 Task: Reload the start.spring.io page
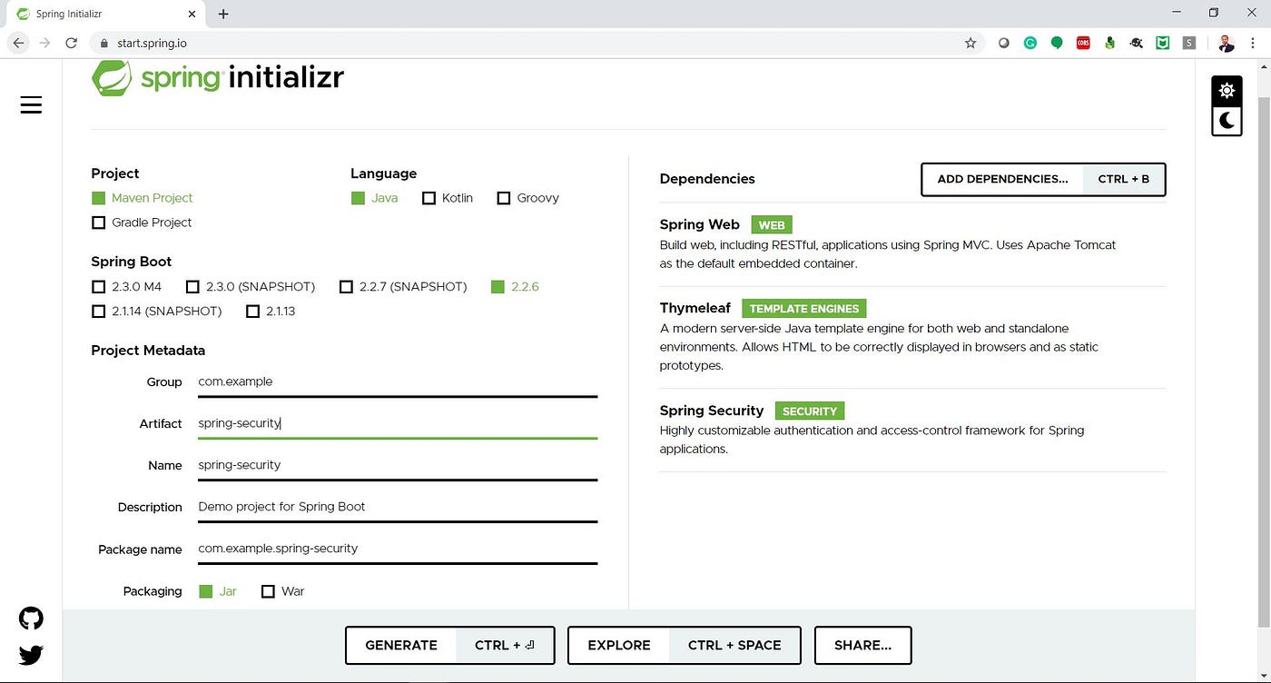71,43
